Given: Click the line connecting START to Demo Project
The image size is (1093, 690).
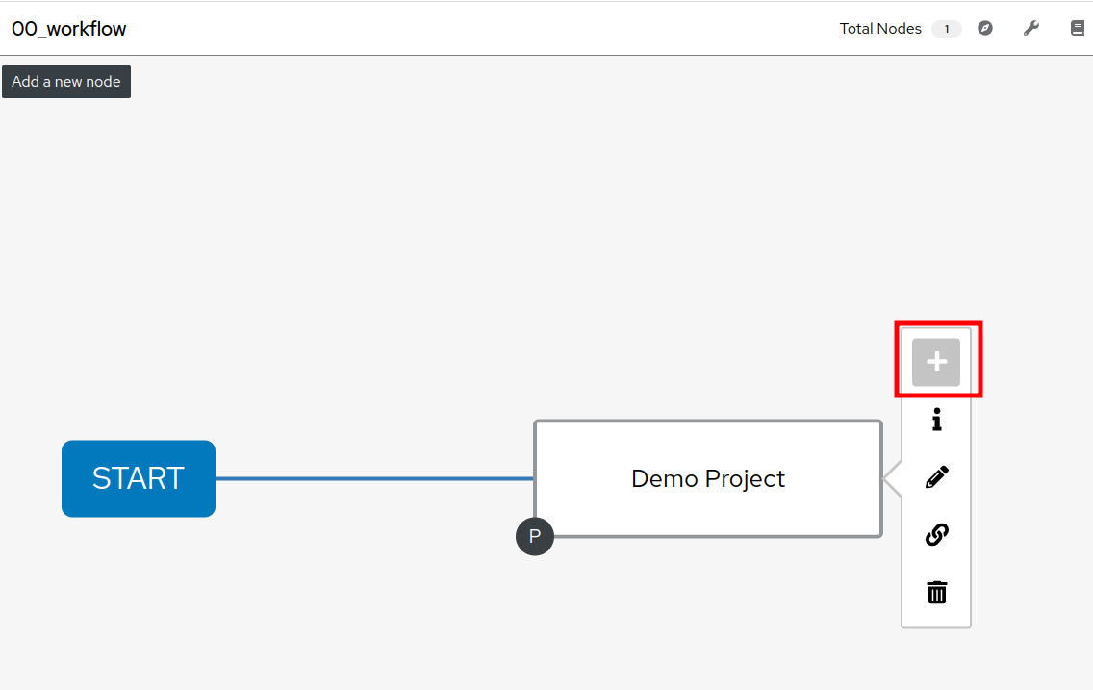Looking at the screenshot, I should [x=374, y=478].
